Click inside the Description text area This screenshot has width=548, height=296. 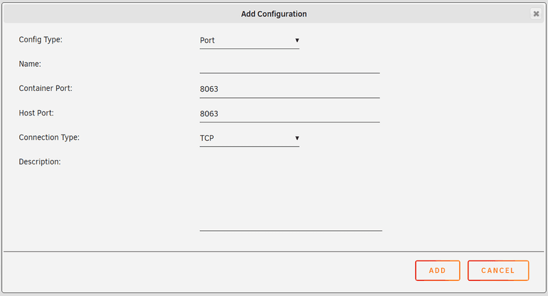(290, 193)
